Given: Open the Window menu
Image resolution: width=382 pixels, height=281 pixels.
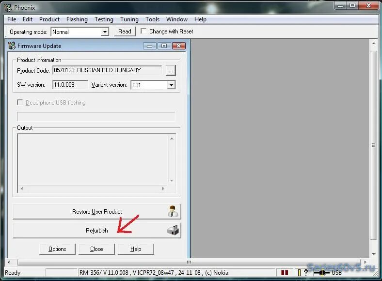Looking at the screenshot, I should 177,19.
